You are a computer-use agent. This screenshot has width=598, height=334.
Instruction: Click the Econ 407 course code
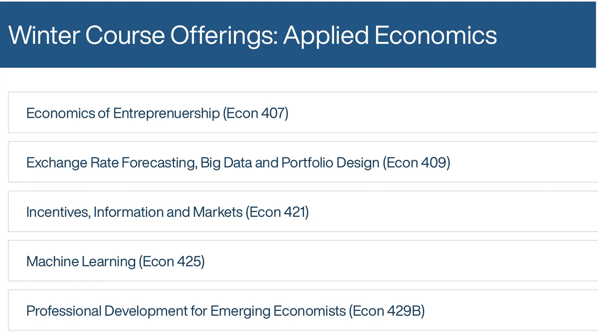[256, 114]
